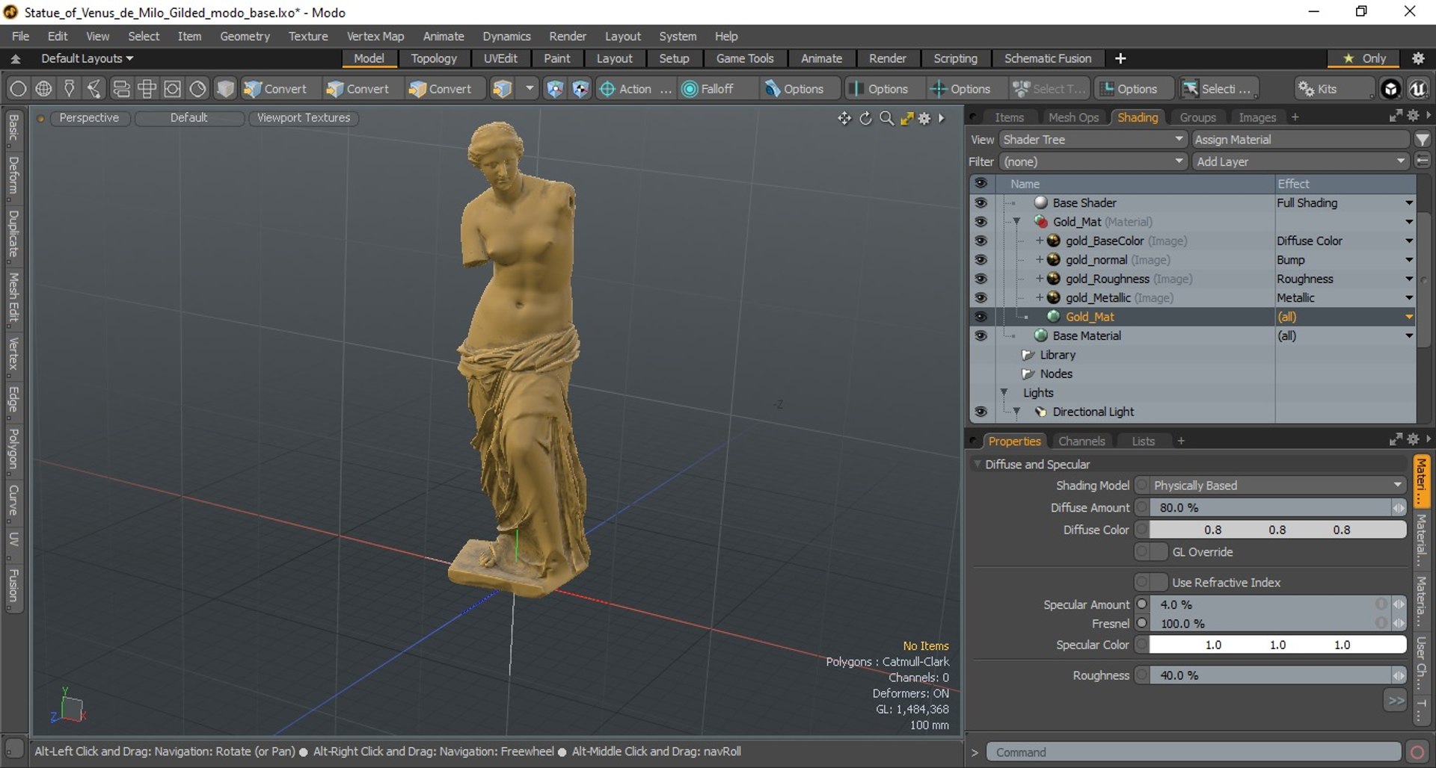Click the Shading panel gear icon
1436x768 pixels.
click(1413, 116)
